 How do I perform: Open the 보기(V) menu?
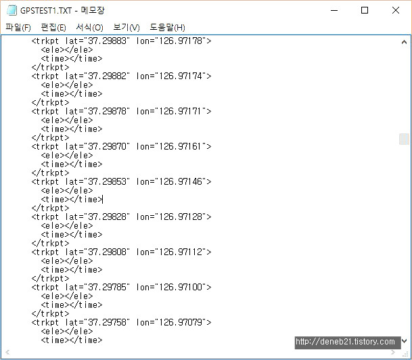[x=127, y=27]
